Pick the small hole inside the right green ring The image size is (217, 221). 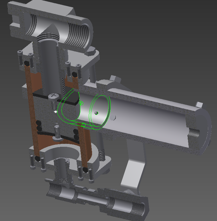[96, 113]
